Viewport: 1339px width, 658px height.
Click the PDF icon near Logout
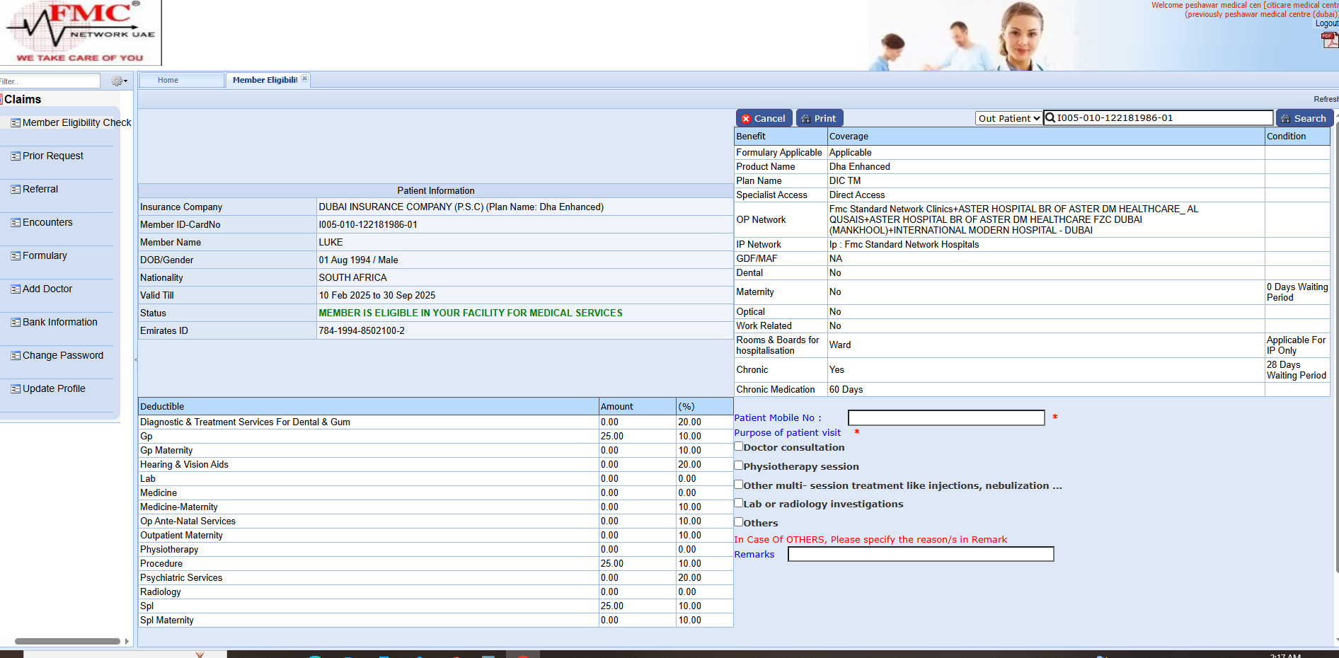[1328, 40]
